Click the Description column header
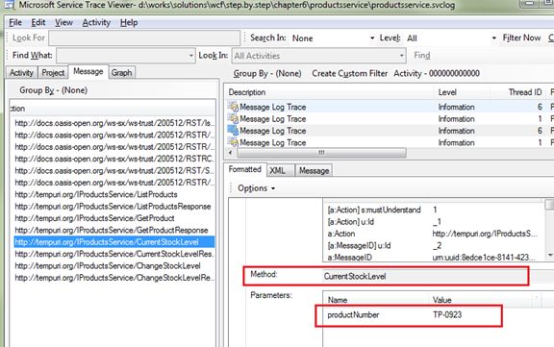Screen dimensions: 554x347 point(329,92)
